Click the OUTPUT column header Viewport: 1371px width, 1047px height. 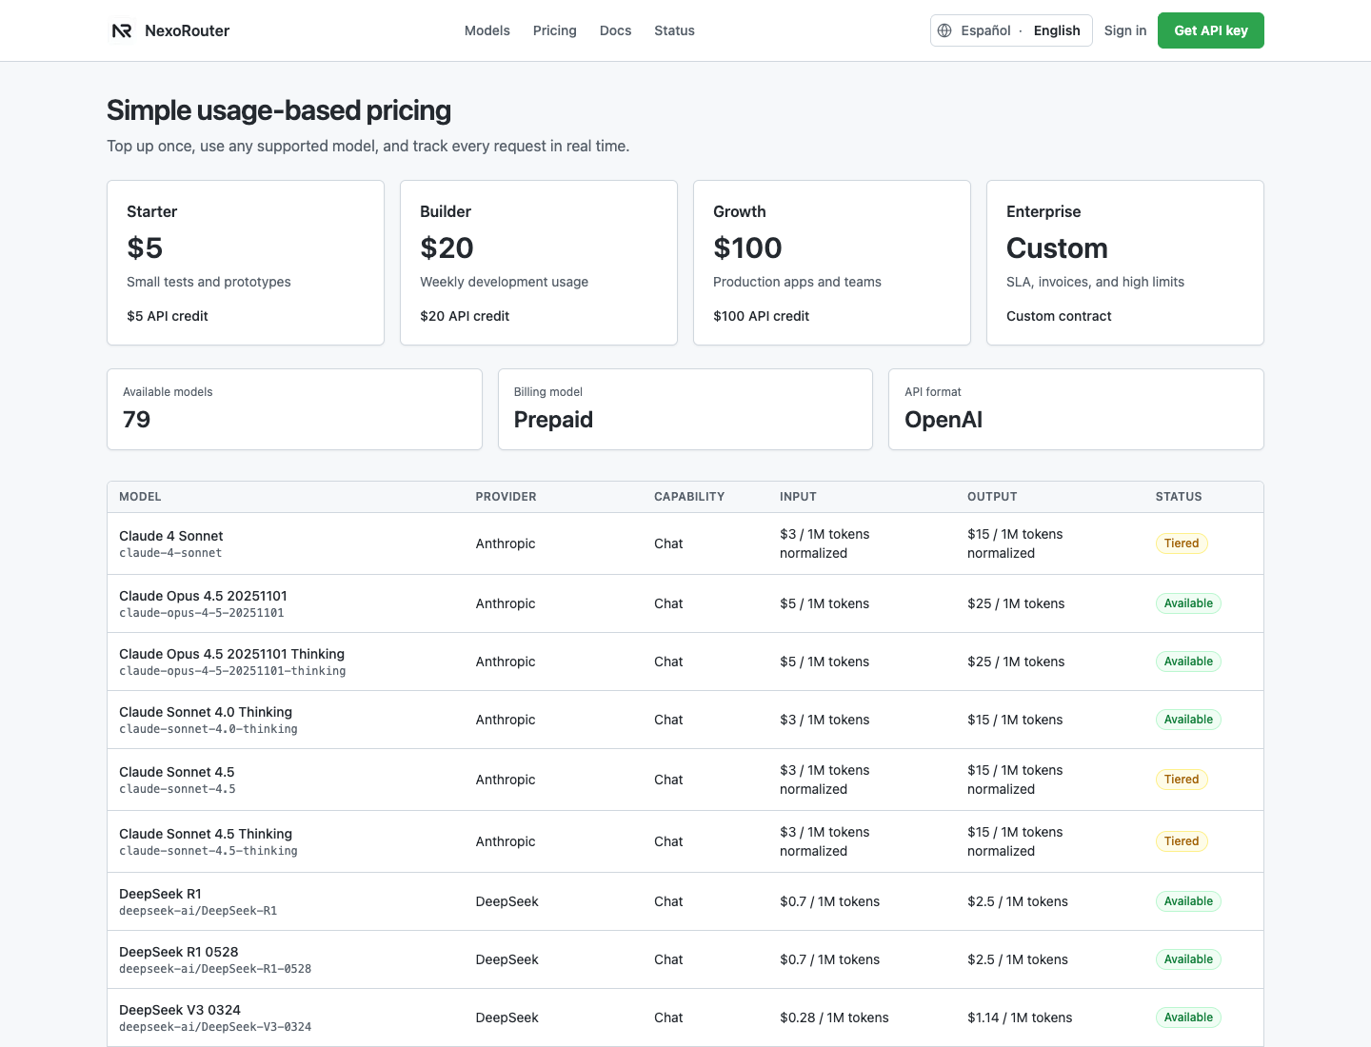click(x=992, y=497)
